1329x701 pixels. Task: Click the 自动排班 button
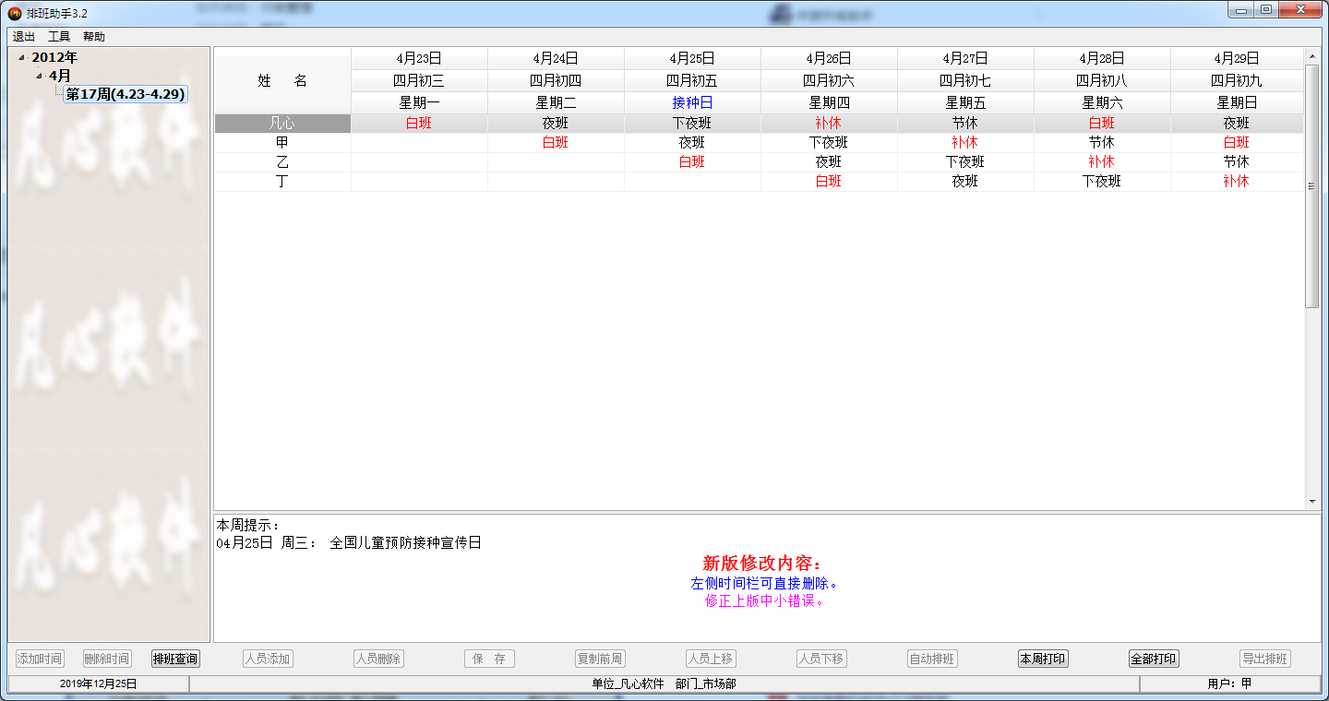tap(932, 659)
